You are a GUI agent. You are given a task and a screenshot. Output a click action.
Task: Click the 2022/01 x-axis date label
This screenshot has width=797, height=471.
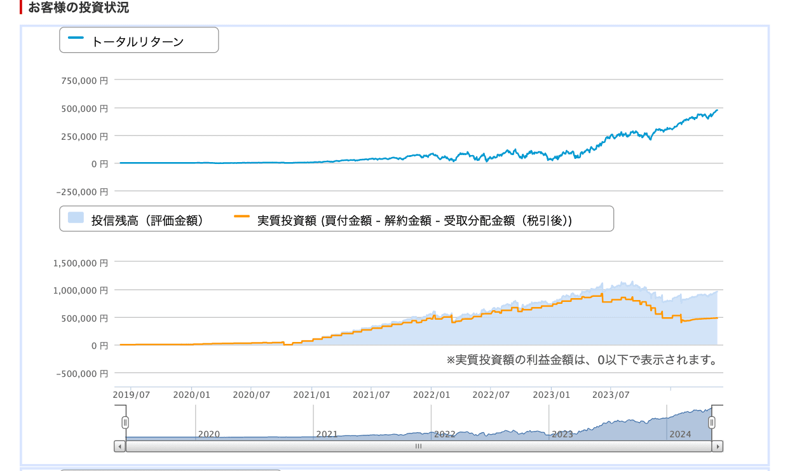point(432,395)
